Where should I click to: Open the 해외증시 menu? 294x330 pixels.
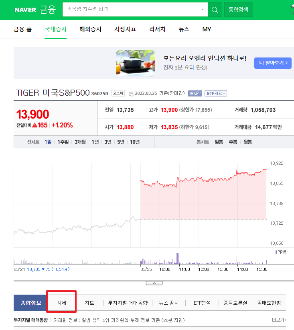tap(91, 29)
